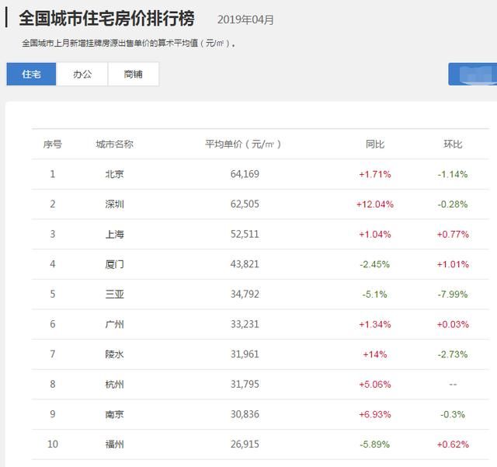Open the 陵水 city entry
497x467 pixels.
[x=114, y=354]
